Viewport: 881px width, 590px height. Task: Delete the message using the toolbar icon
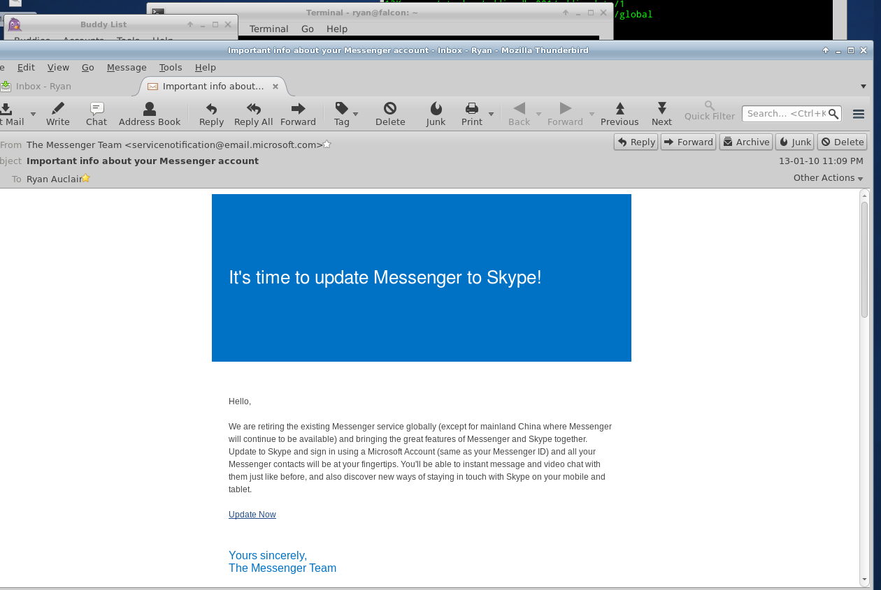coord(390,114)
